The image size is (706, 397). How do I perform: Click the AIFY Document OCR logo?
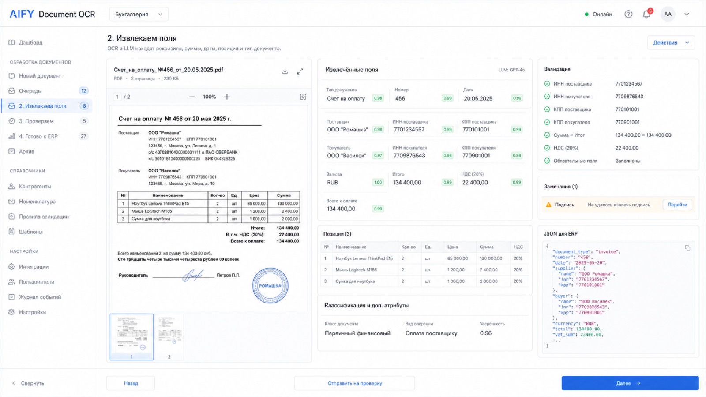coord(53,14)
